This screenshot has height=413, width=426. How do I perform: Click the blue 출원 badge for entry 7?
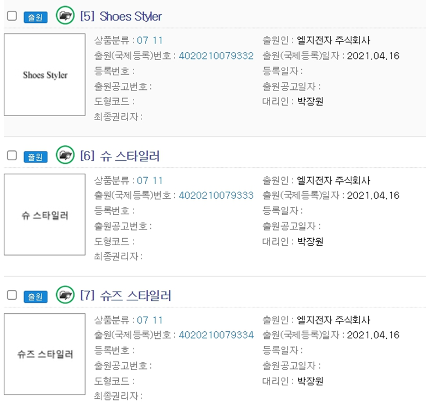35,296
